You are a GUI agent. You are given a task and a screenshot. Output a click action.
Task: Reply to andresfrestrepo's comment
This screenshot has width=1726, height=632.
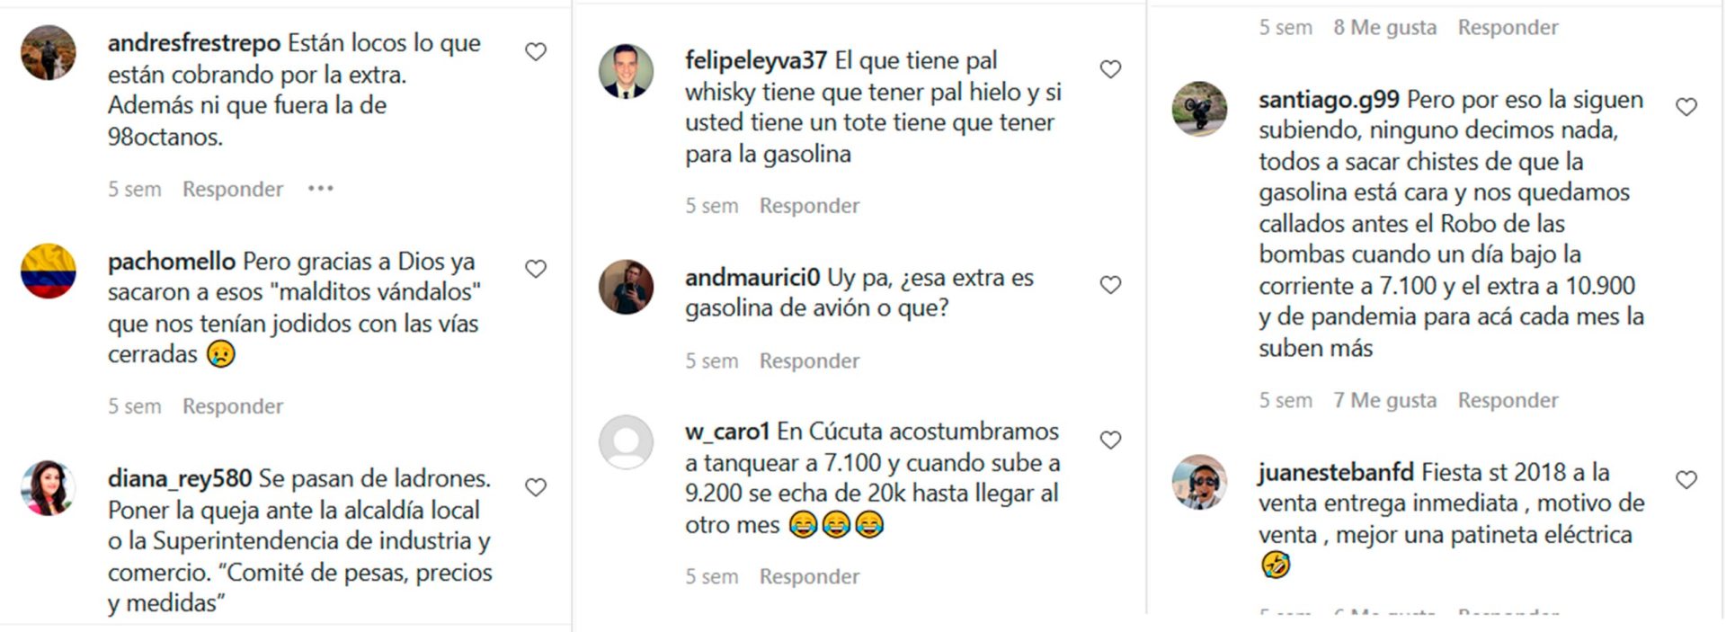click(x=233, y=190)
